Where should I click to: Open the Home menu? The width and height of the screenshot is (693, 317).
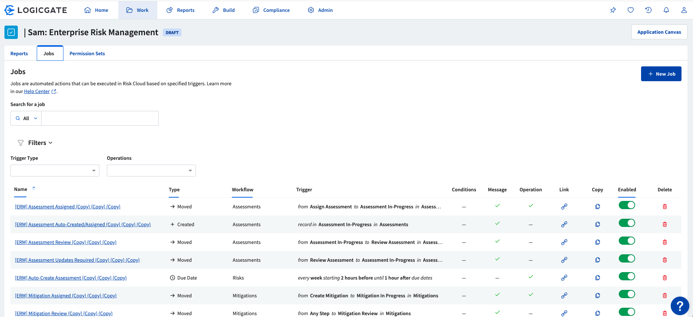tap(96, 10)
